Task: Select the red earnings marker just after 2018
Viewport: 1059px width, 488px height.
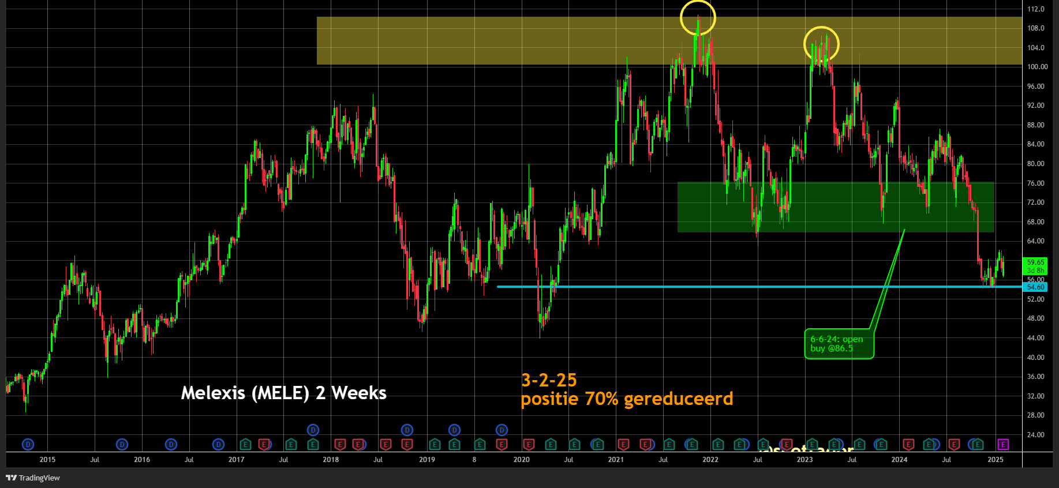Action: [340, 444]
